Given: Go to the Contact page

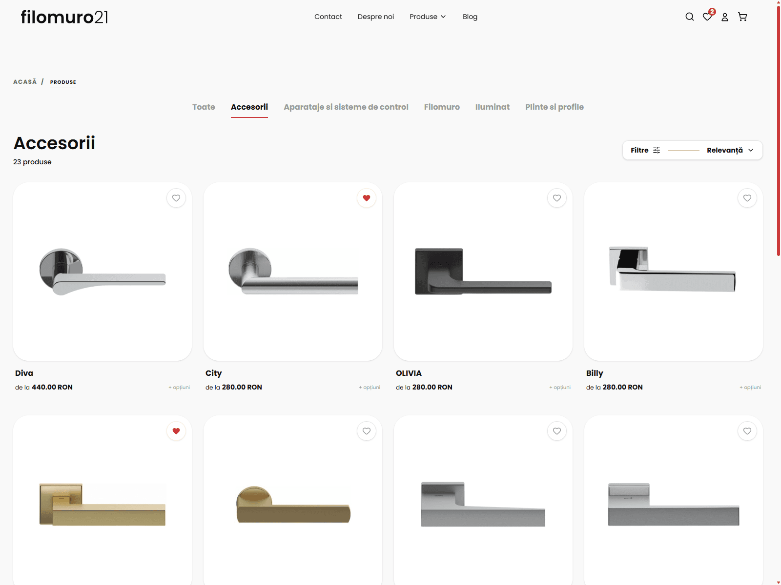Looking at the screenshot, I should click(x=328, y=17).
